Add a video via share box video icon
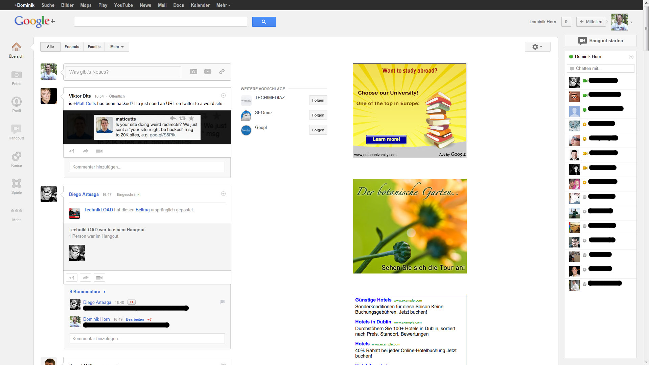649x365 pixels. (208, 72)
